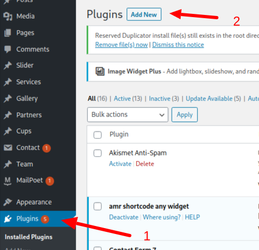
Task: Click the Add New button
Action: pyautogui.click(x=144, y=14)
